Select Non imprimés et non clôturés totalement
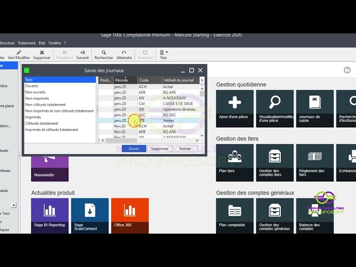The height and width of the screenshot is (267, 356). click(60, 111)
